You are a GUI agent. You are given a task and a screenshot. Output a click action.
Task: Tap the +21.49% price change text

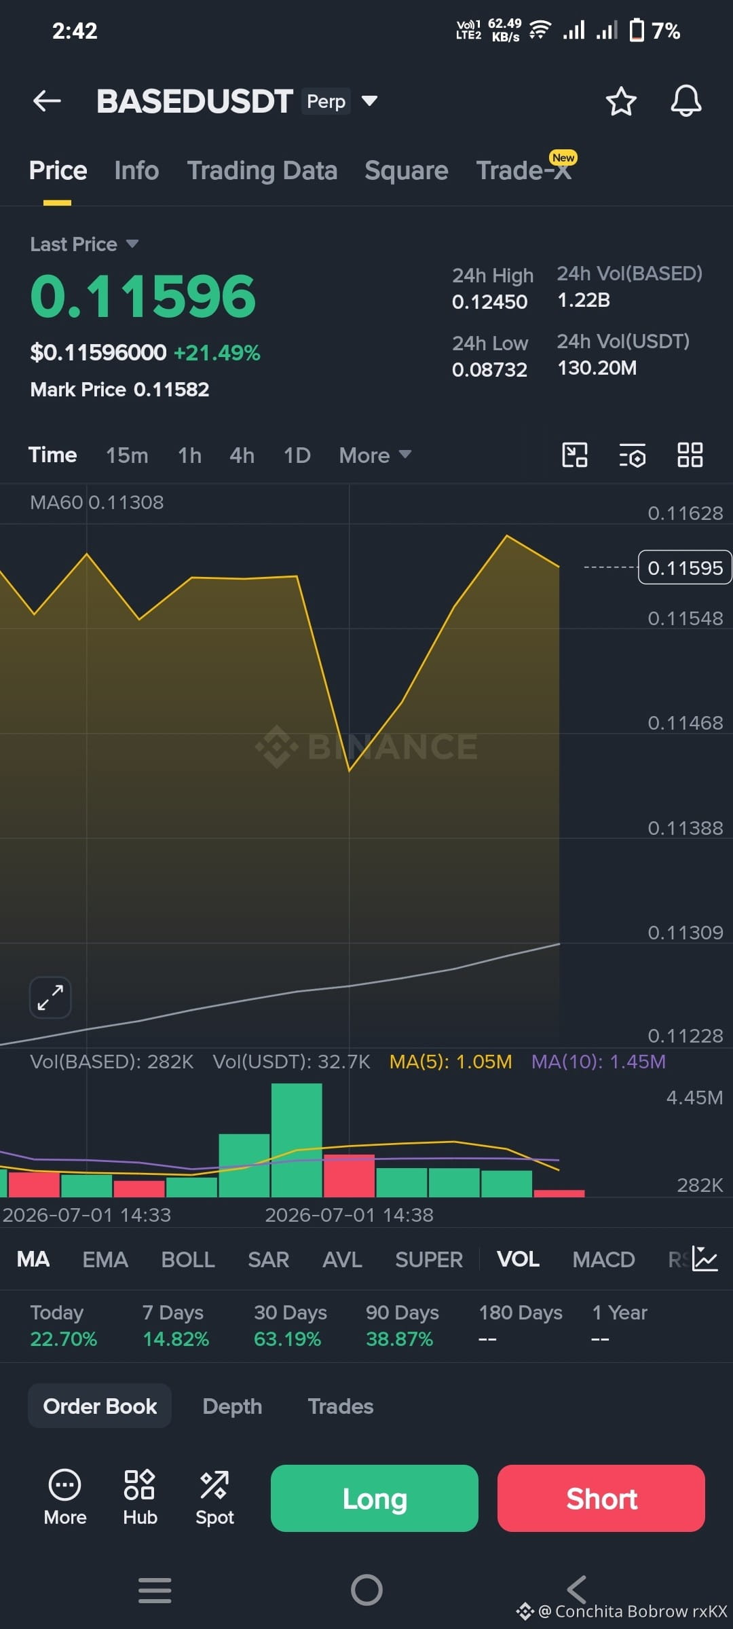[x=217, y=353]
